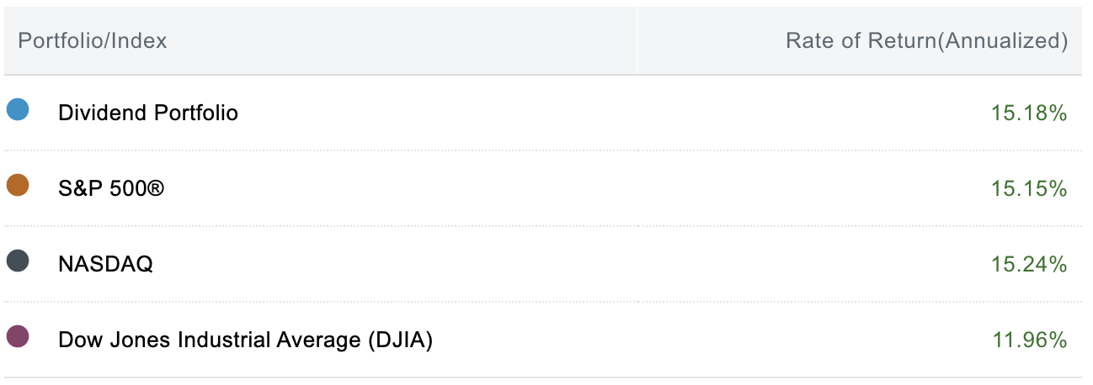Click the purple Dow Jones color dot
The width and height of the screenshot is (1093, 385).
pyautogui.click(x=18, y=337)
